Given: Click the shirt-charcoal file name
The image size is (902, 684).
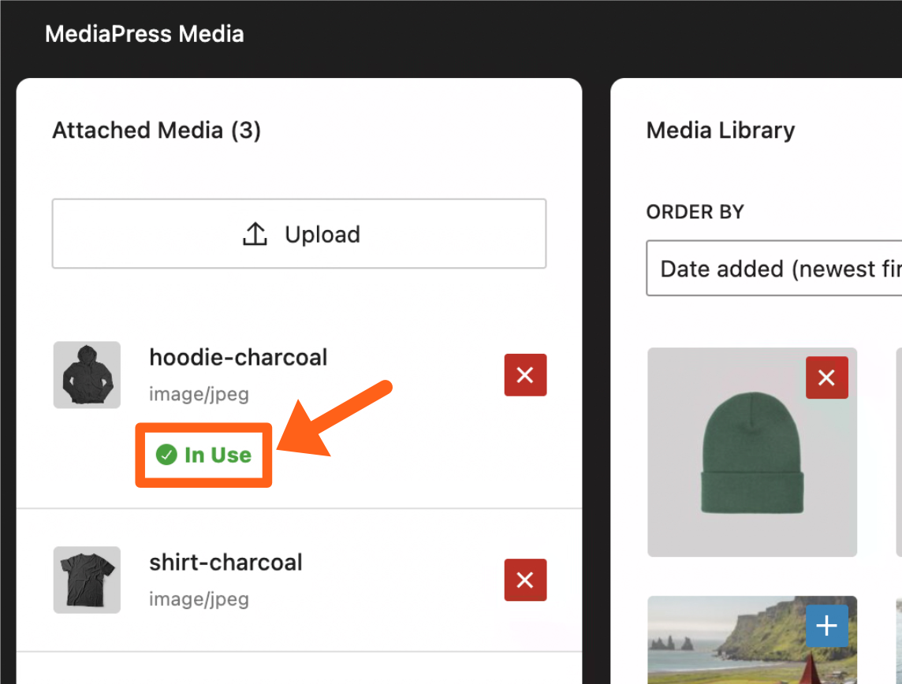Looking at the screenshot, I should point(225,563).
